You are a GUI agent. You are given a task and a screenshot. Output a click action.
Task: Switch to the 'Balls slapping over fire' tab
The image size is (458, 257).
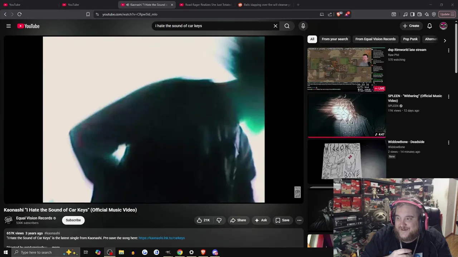coord(264,5)
